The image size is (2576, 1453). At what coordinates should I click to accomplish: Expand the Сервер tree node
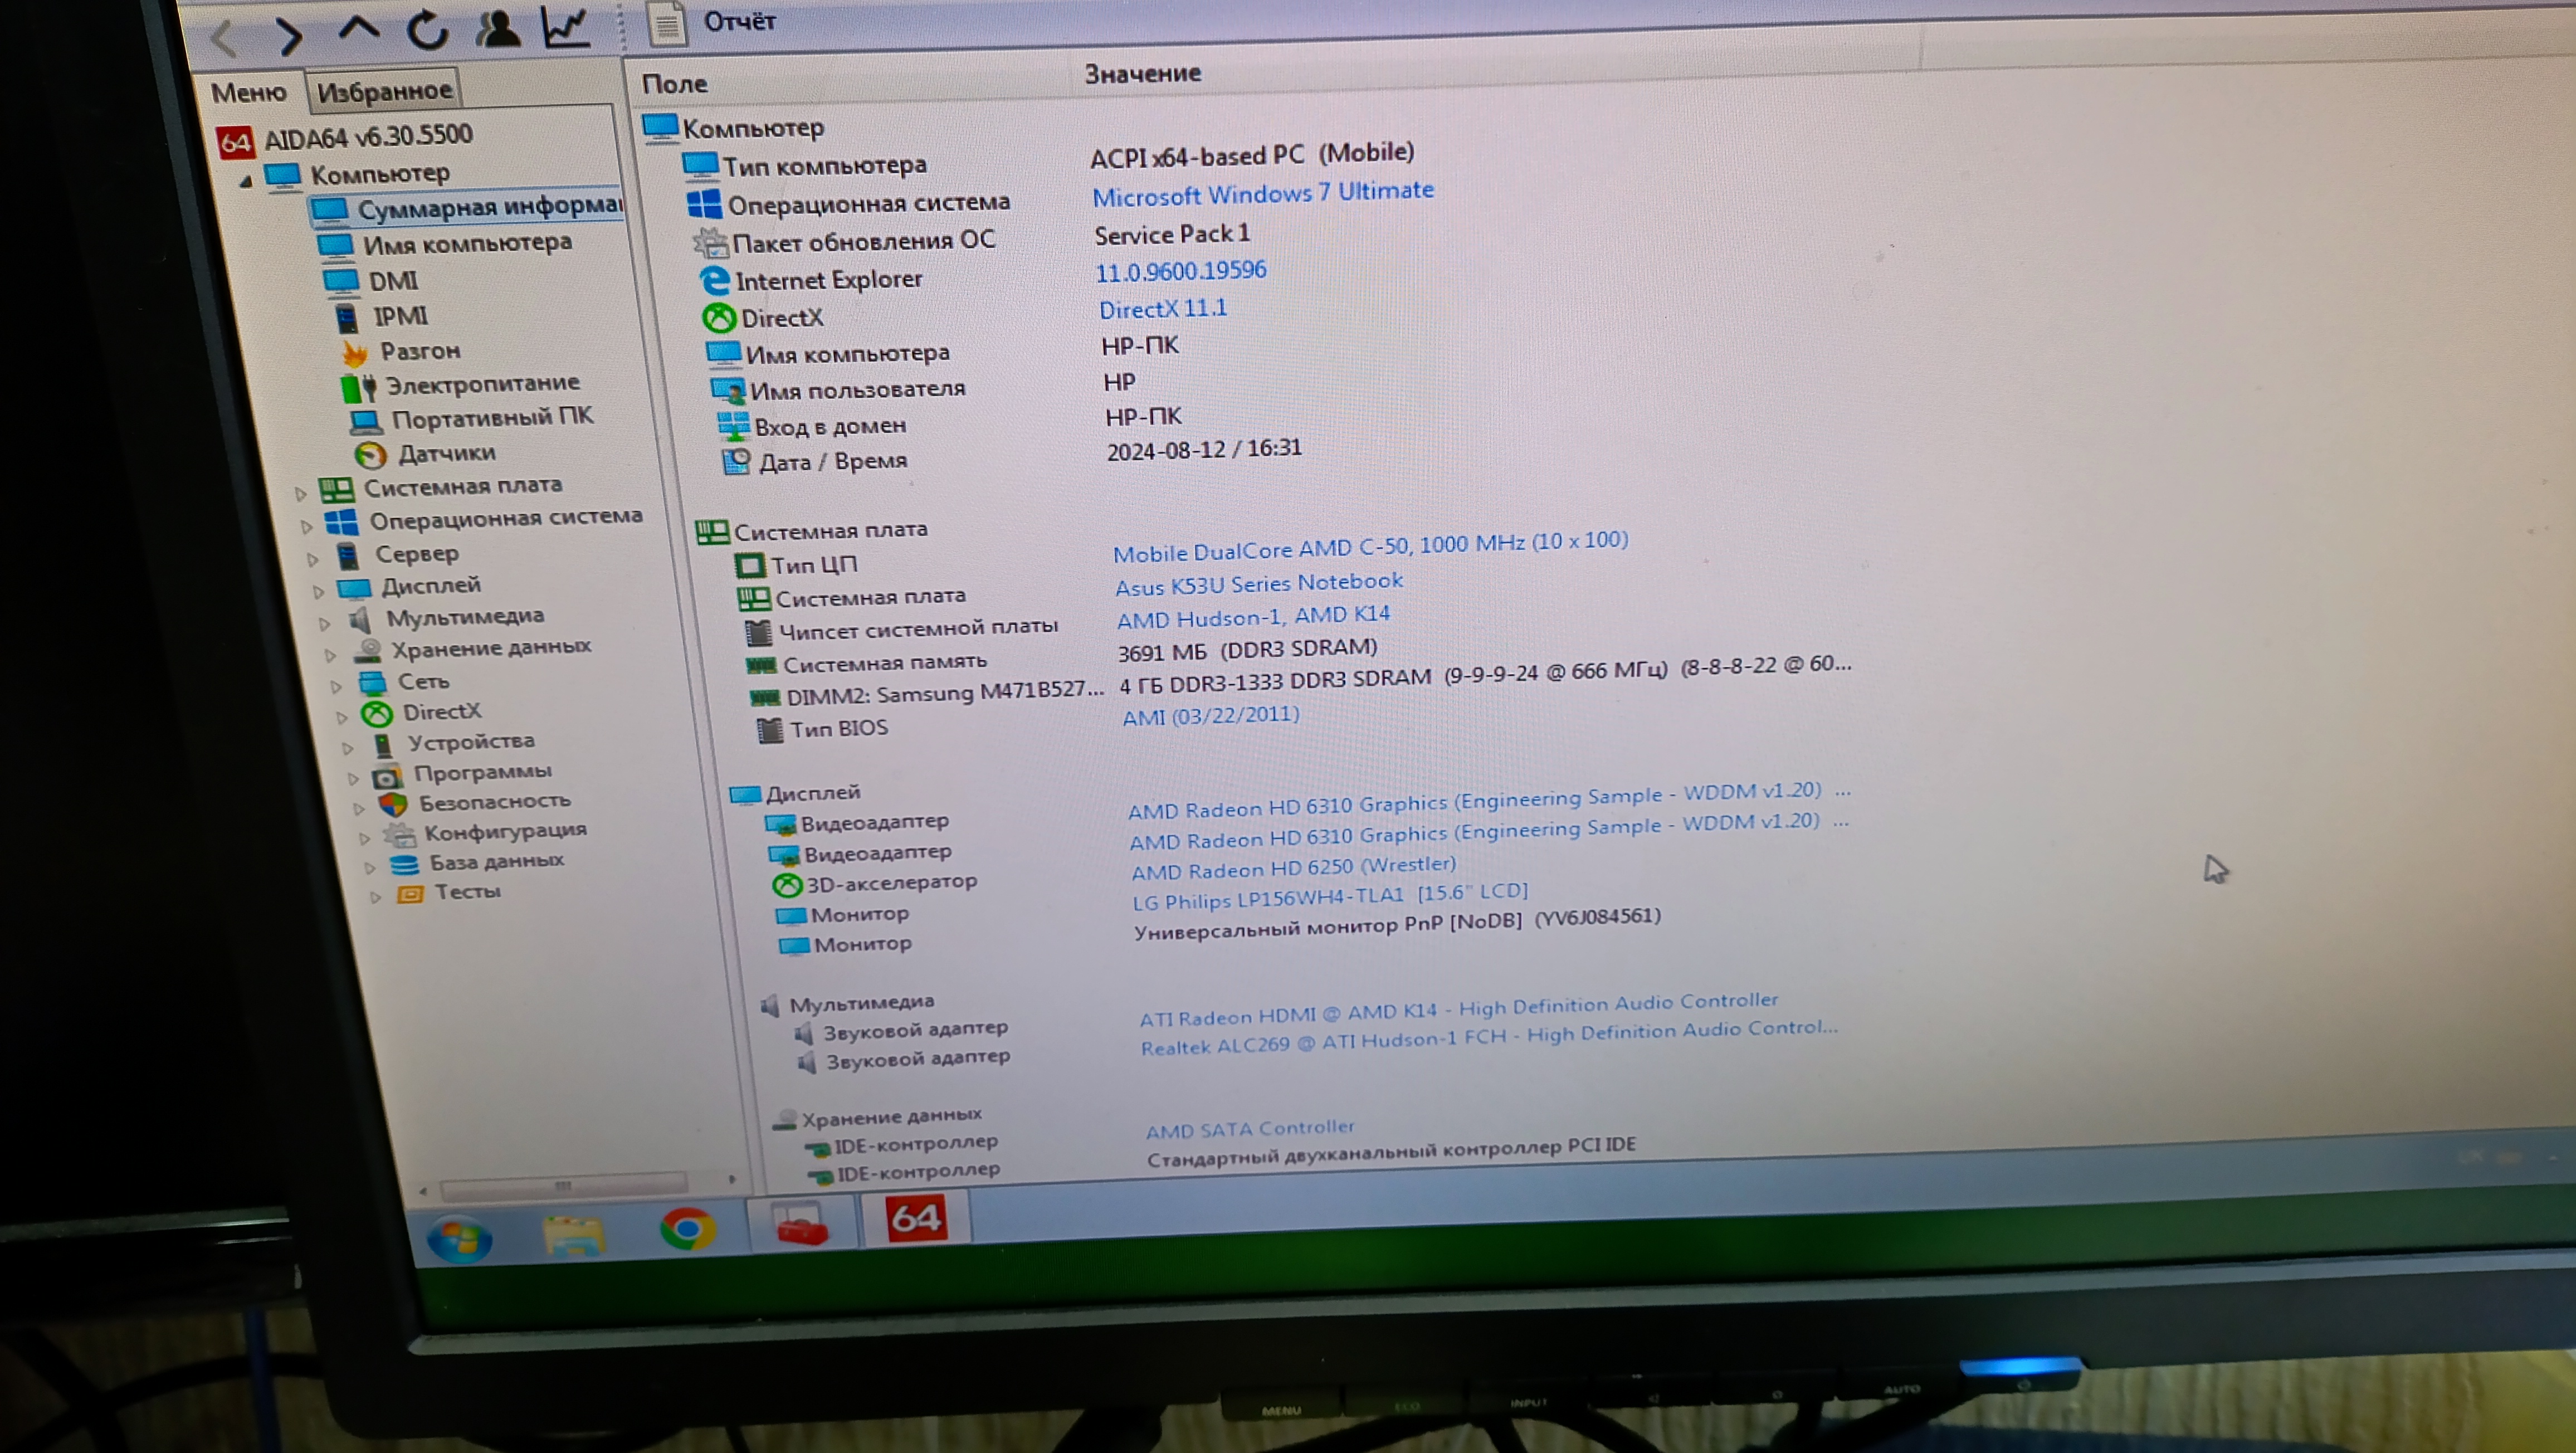point(313,559)
